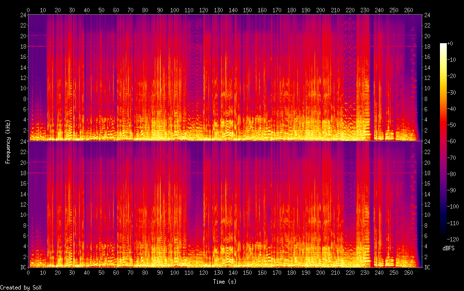Image resolution: width=464 pixels, height=291 pixels.
Task: Click the "+0" color scale label
Action: (x=450, y=43)
